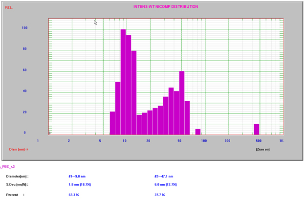The height and width of the screenshot is (201, 305).
Task: Click the isolated bar near 500 nm
Action: [x=257, y=129]
